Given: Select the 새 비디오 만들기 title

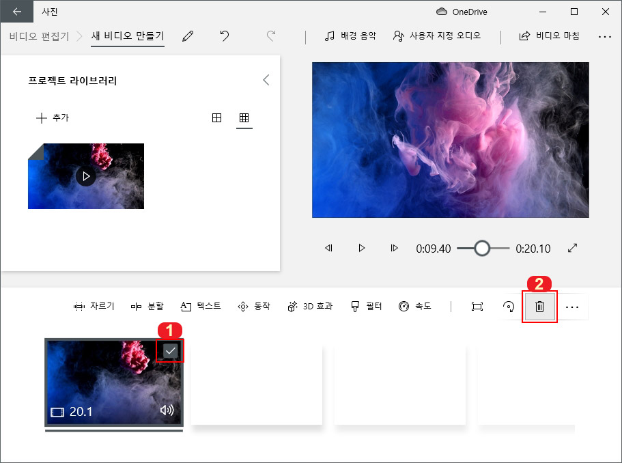Looking at the screenshot, I should pyautogui.click(x=127, y=36).
